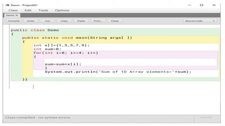Screen dimensions: 225x126
Task: Click the System.out.println statement line
Action: (x=118, y=72)
